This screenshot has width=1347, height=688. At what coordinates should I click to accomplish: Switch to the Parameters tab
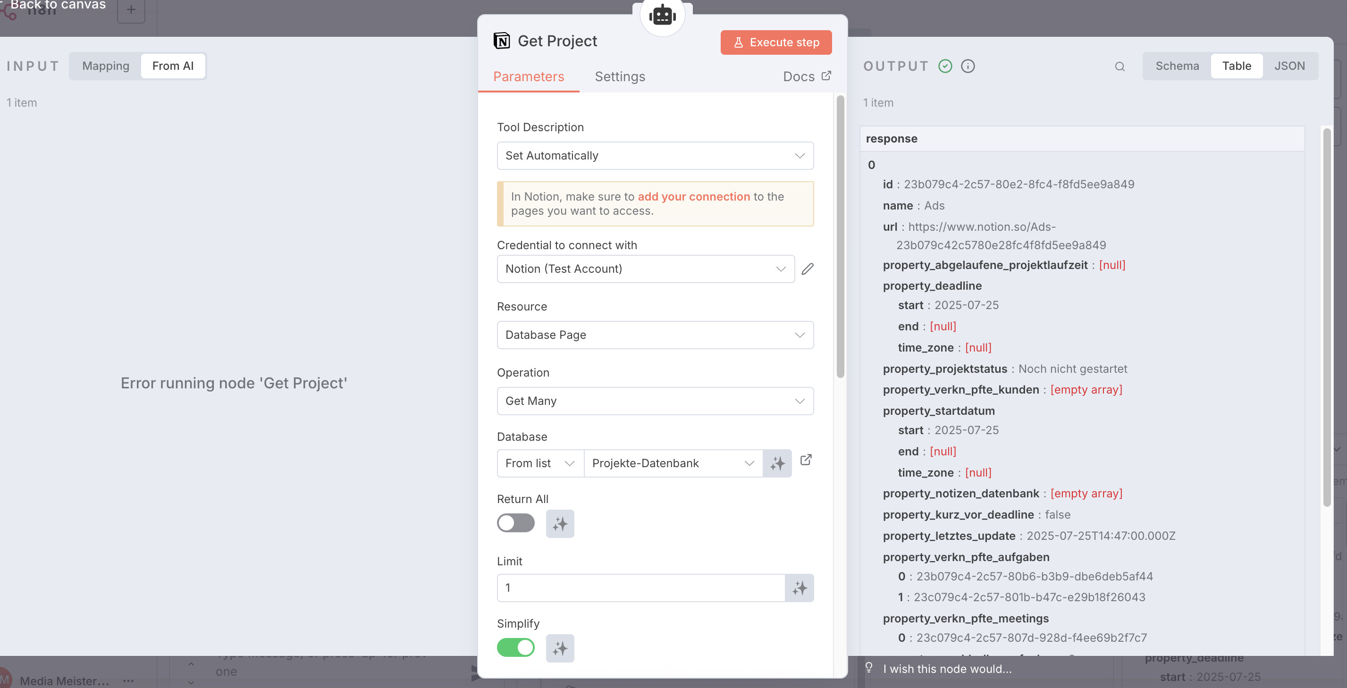pos(528,76)
